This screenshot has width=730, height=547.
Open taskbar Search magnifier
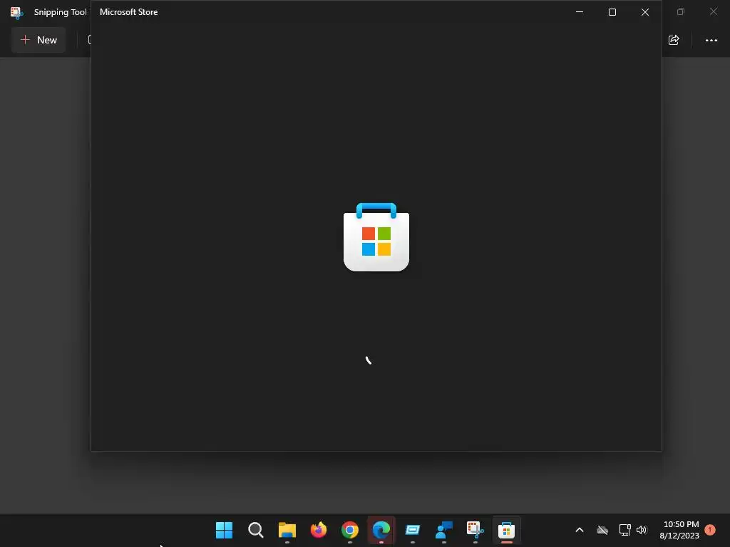click(x=256, y=530)
